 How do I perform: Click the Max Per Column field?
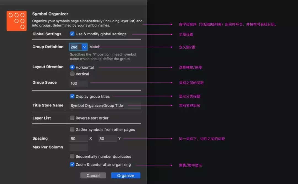pyautogui.click(x=79, y=147)
